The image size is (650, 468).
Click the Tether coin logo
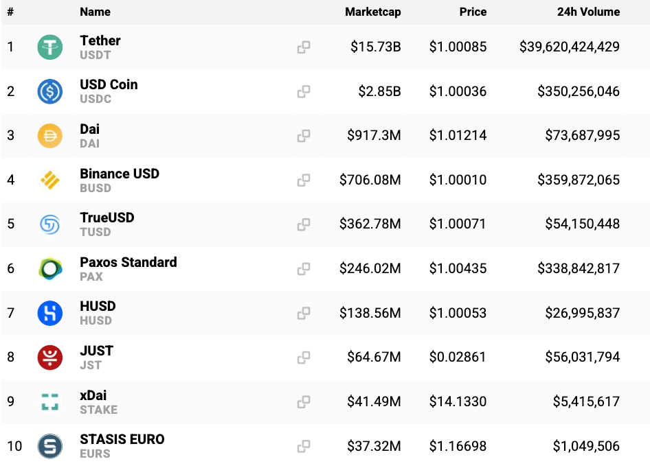(x=49, y=47)
